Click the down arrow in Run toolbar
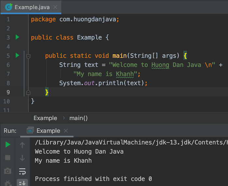This screenshot has height=186, width=228. [x=22, y=158]
